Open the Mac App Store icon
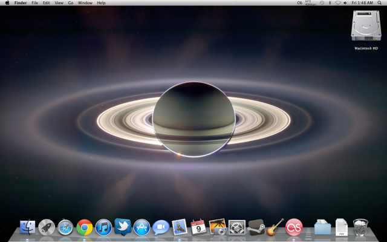This screenshot has height=242, width=387. tap(141, 227)
